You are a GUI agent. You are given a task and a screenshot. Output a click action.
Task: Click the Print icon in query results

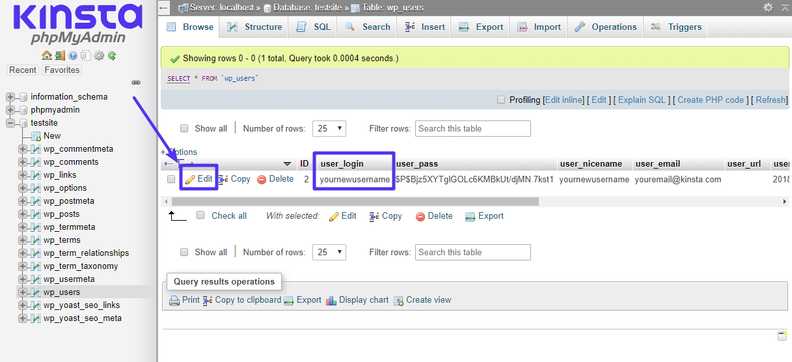(x=174, y=300)
